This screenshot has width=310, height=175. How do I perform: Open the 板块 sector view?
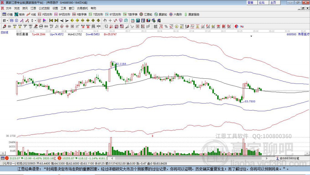coord(19,15)
